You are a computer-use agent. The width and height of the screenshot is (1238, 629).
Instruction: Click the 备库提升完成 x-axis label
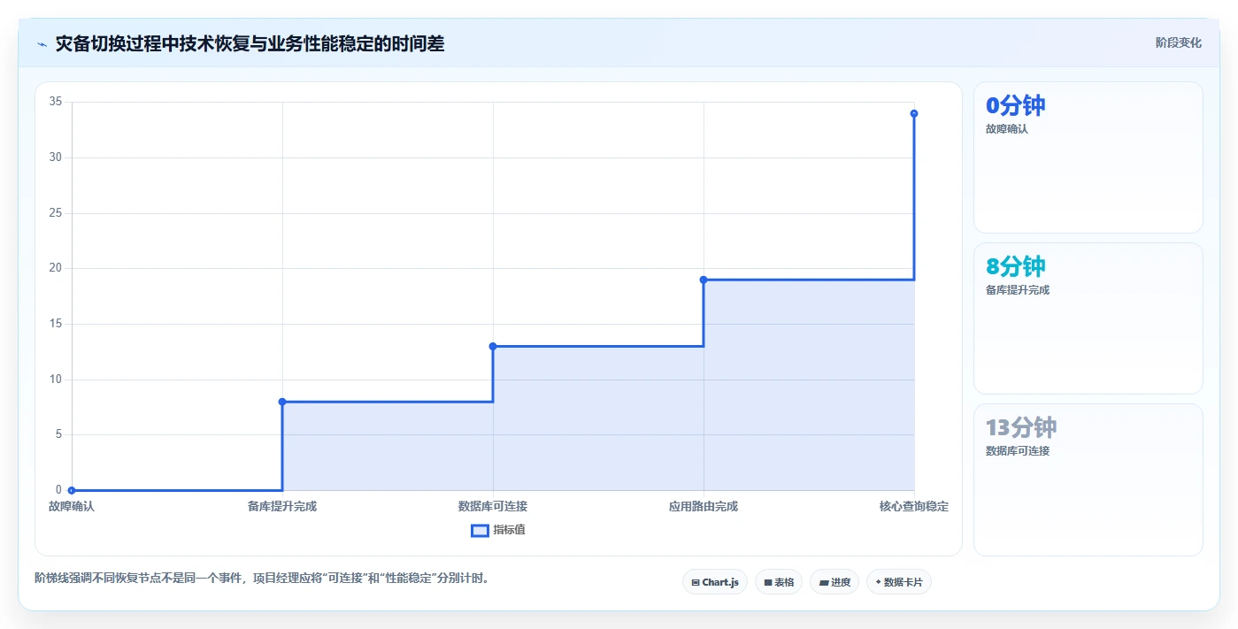(x=282, y=507)
